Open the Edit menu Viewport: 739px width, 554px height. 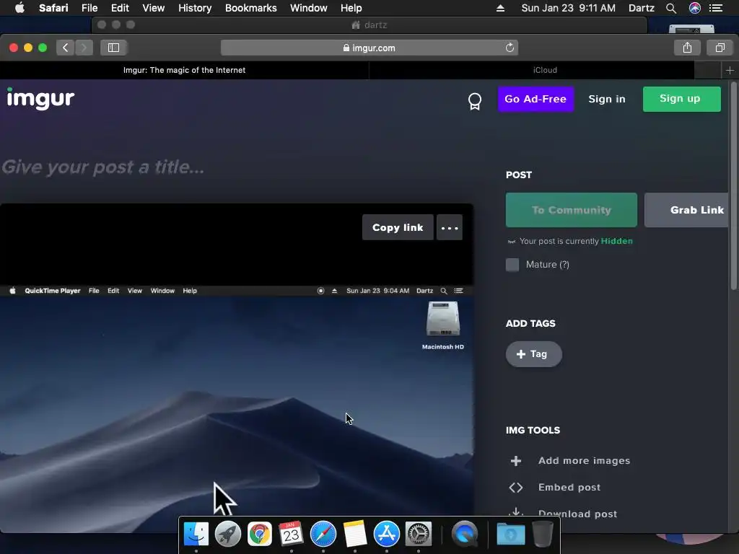pyautogui.click(x=120, y=8)
